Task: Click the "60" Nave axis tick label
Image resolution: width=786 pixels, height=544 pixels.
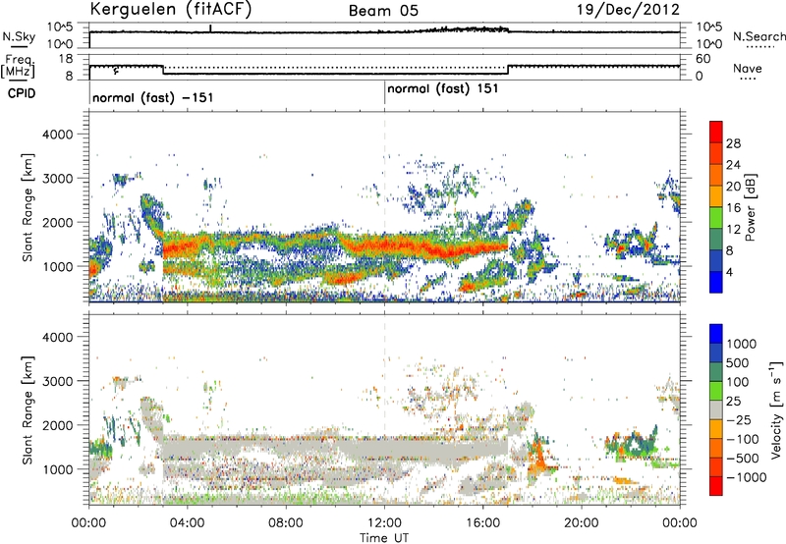Action: pyautogui.click(x=702, y=59)
